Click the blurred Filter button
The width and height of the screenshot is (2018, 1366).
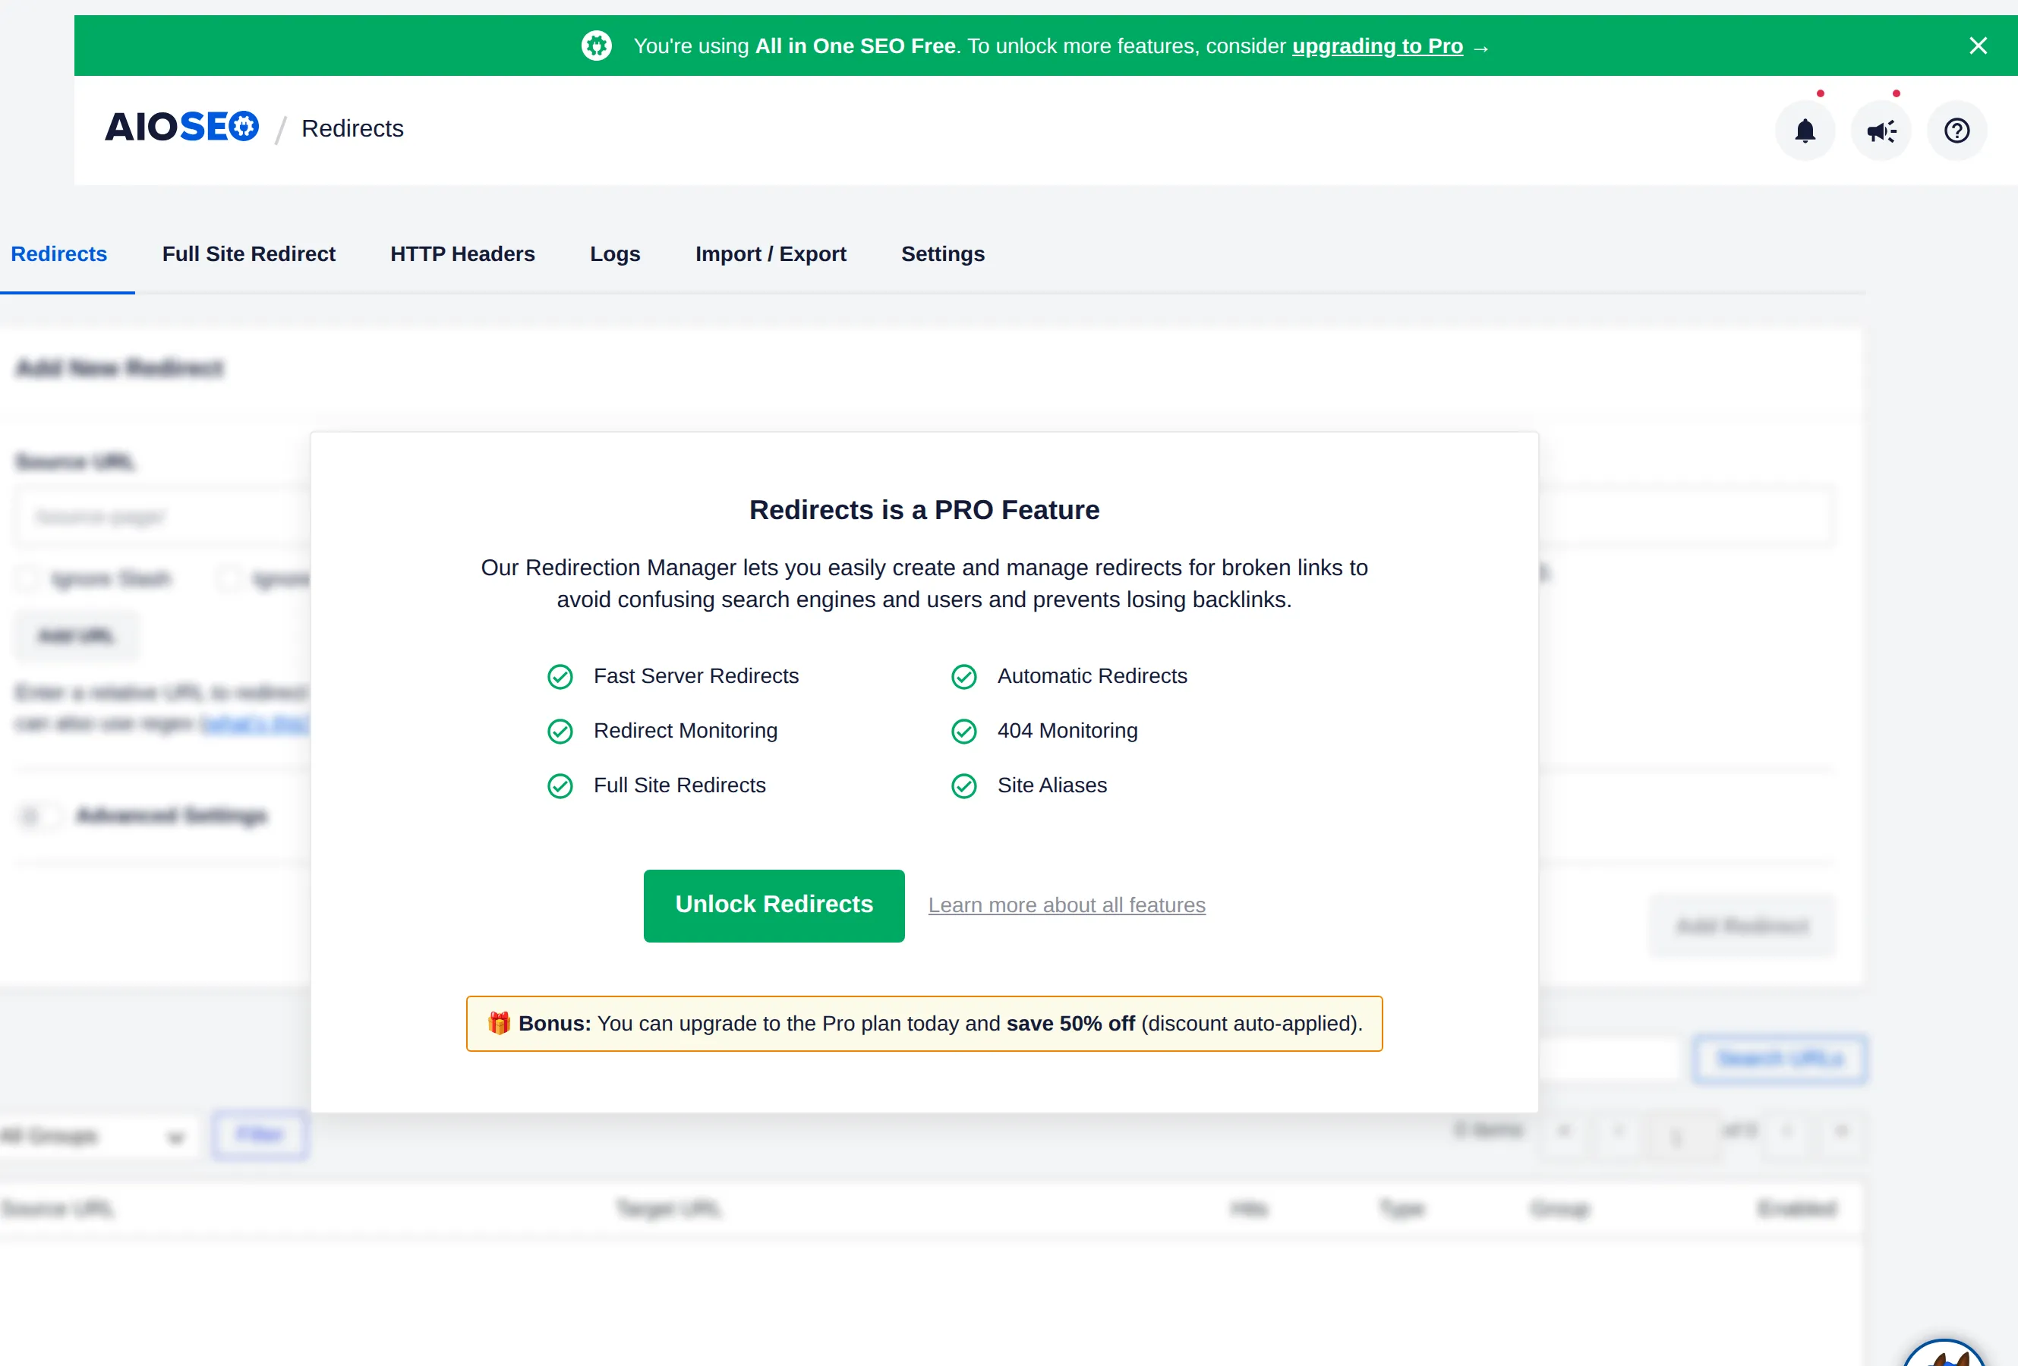point(260,1135)
